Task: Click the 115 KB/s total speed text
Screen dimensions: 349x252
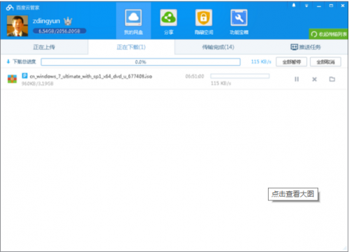Action: point(261,61)
